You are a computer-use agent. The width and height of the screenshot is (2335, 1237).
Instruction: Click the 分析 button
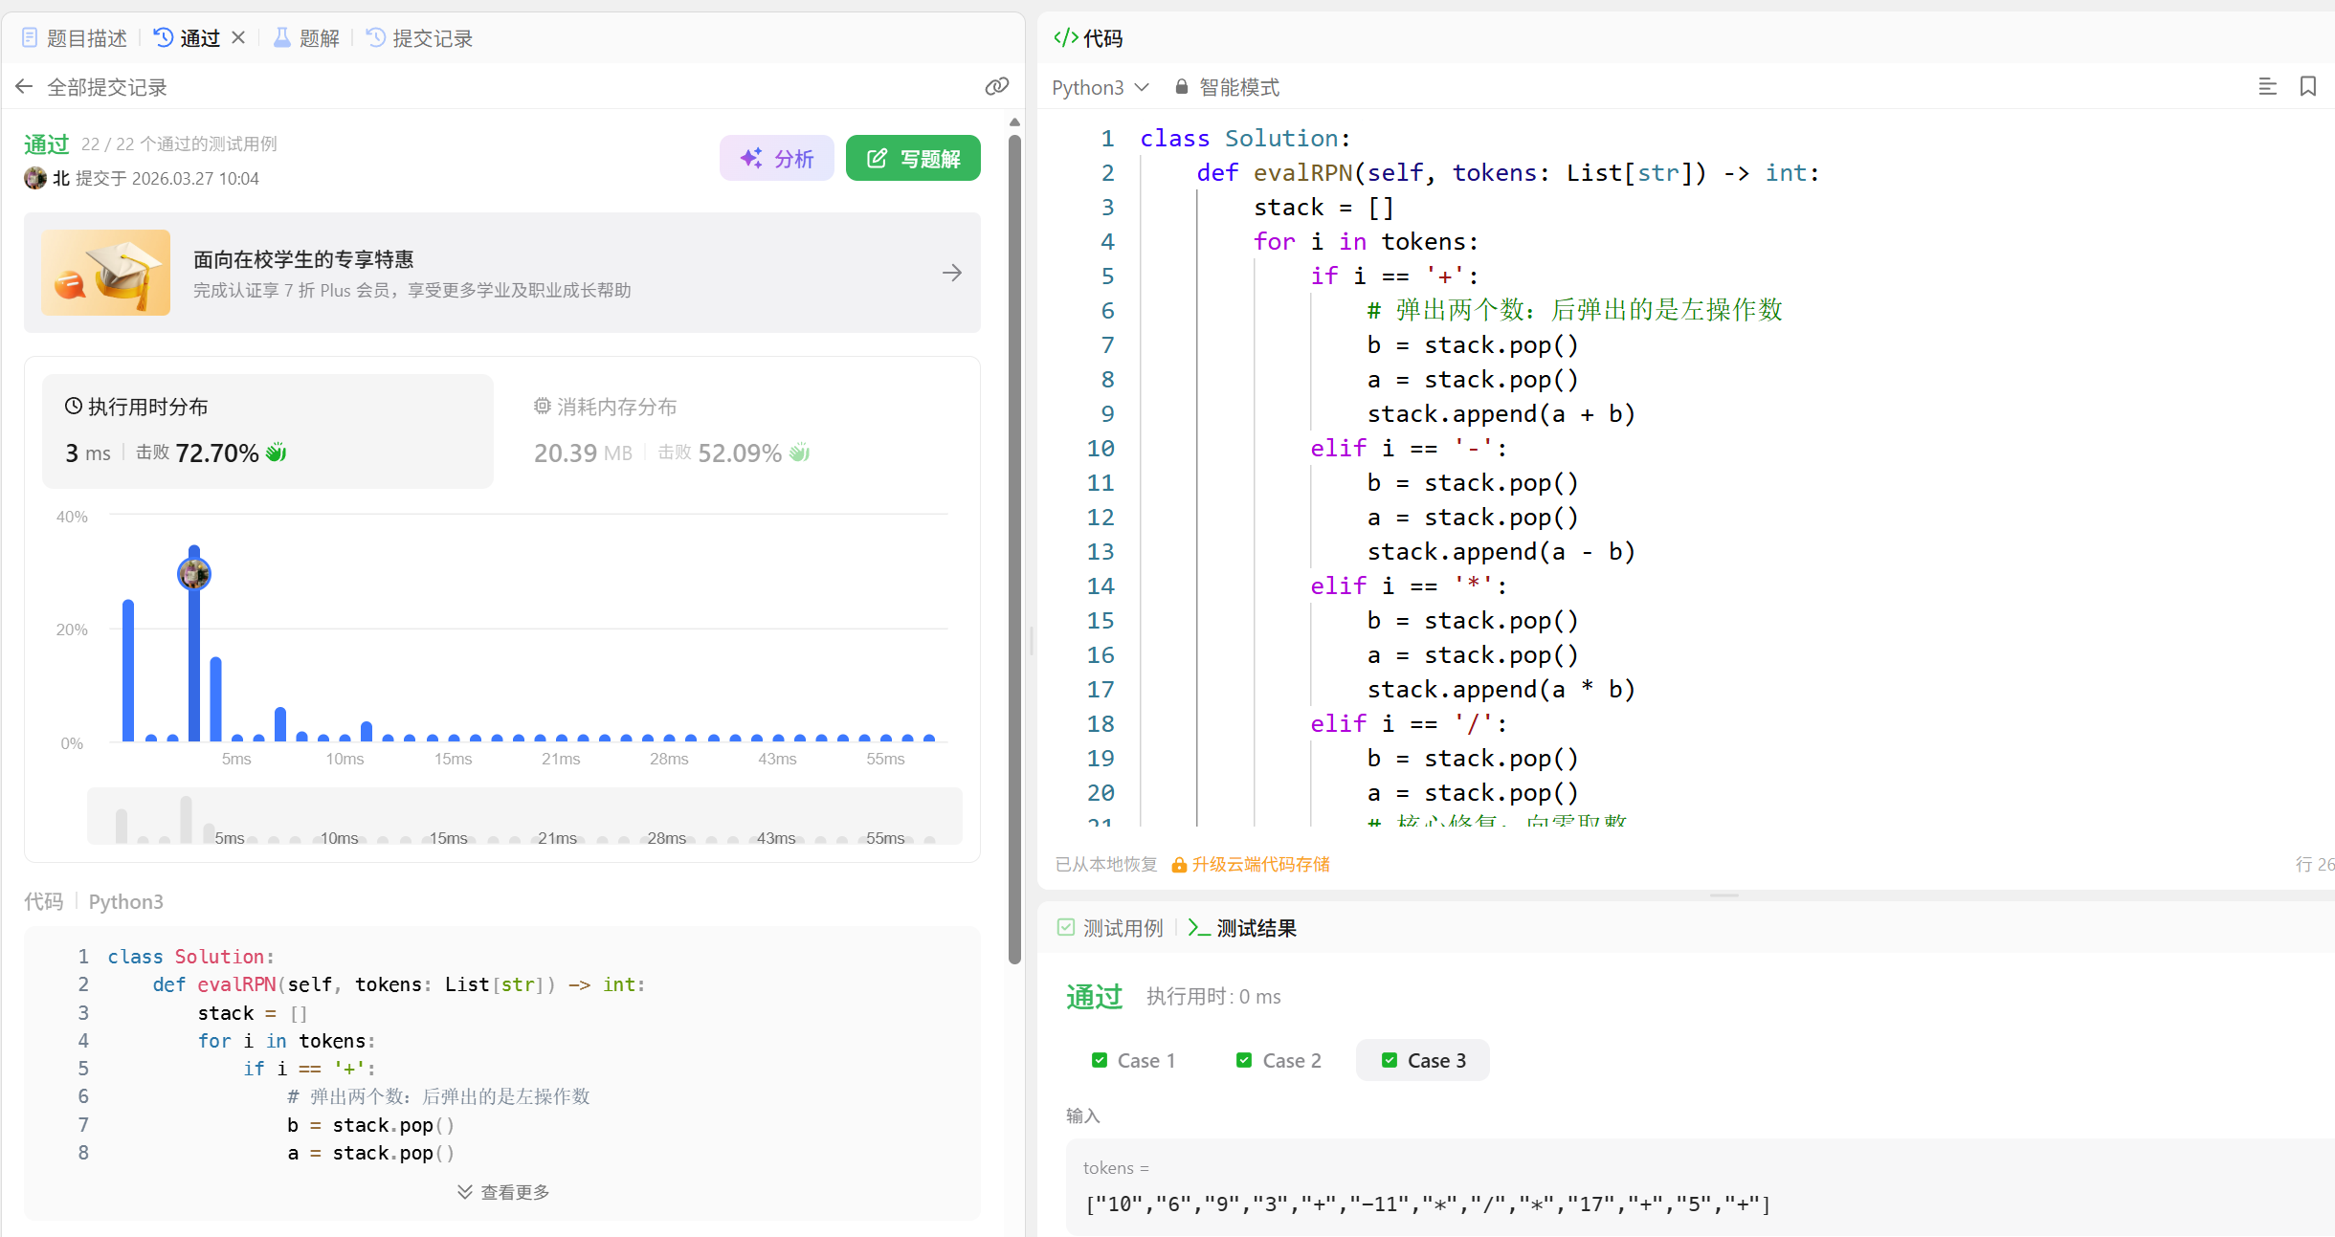click(777, 158)
